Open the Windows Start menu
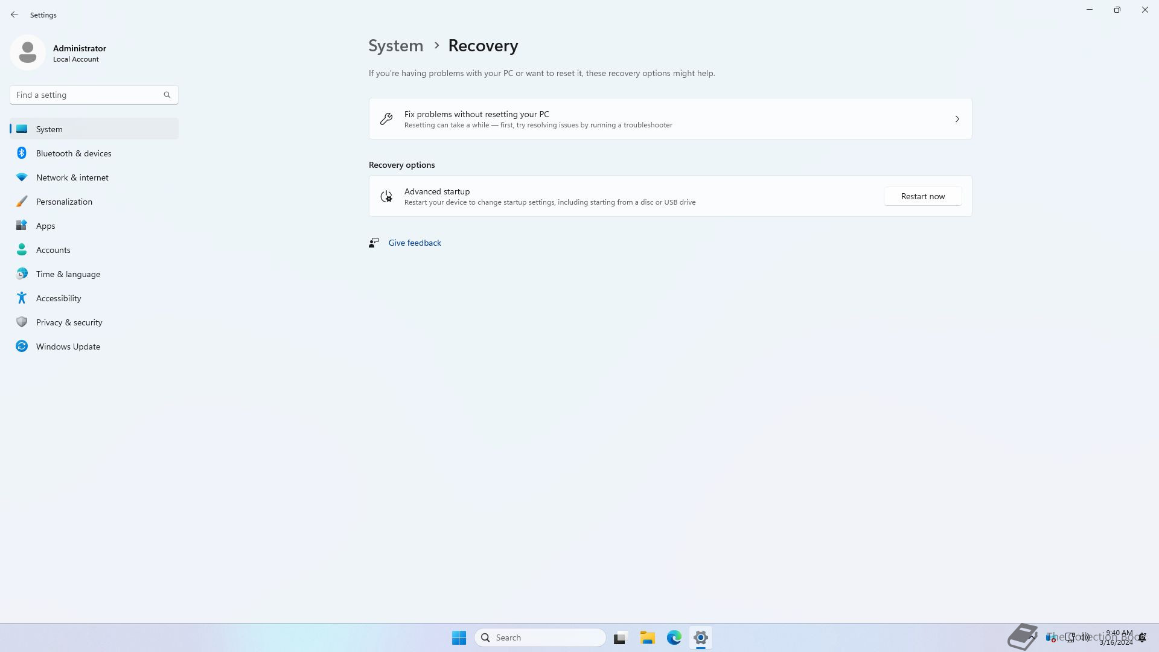This screenshot has height=652, width=1159. (x=459, y=638)
